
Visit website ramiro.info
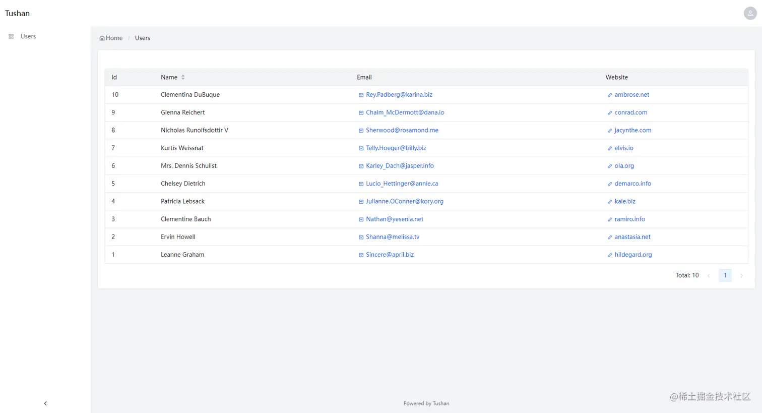point(630,219)
